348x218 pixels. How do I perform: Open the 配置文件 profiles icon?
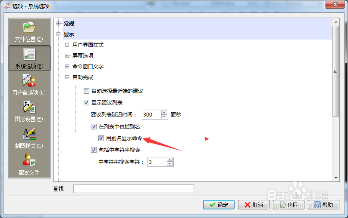tap(29, 165)
